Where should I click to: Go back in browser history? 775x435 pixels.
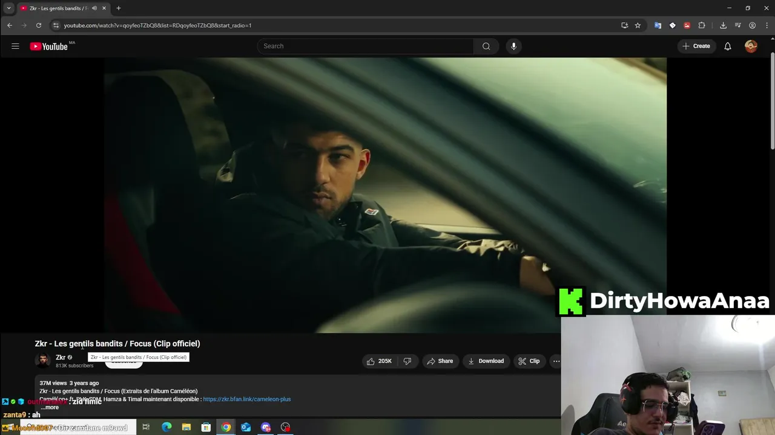10,25
